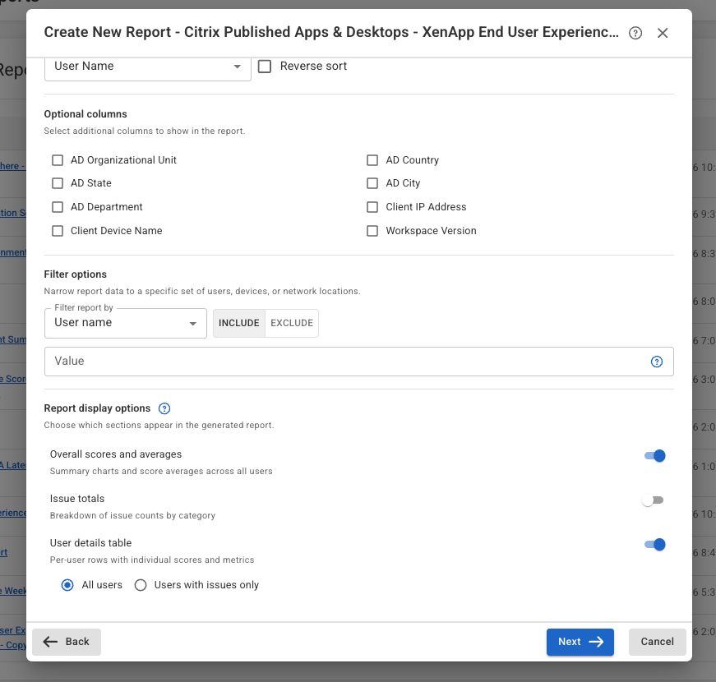Check Workspace Version column
Image resolution: width=716 pixels, height=682 pixels.
pyautogui.click(x=372, y=231)
